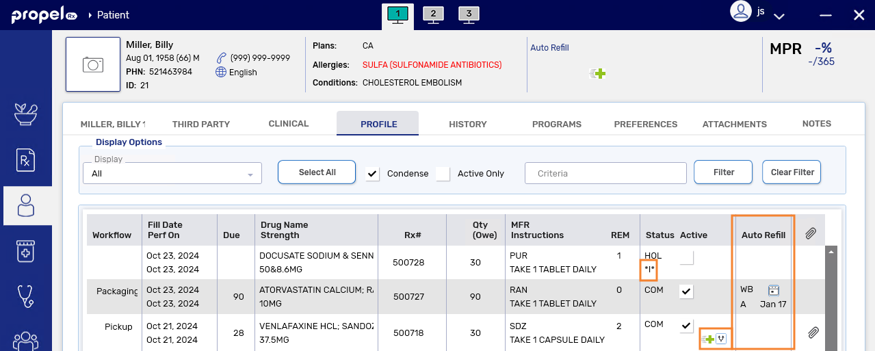
Task: Open the Display dropdown showing All
Action: [172, 174]
